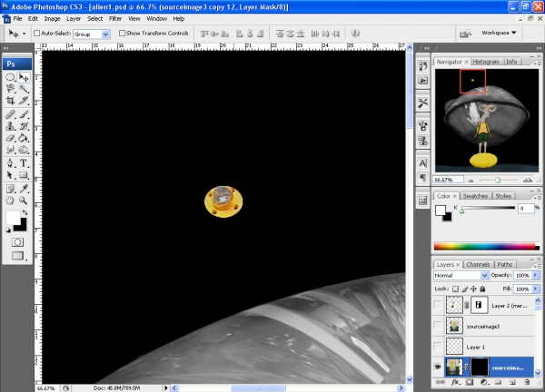Select the Notes tool
The width and height of the screenshot is (545, 392).
point(10,189)
